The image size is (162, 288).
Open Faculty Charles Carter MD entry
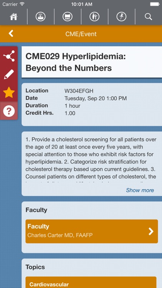click(x=92, y=231)
